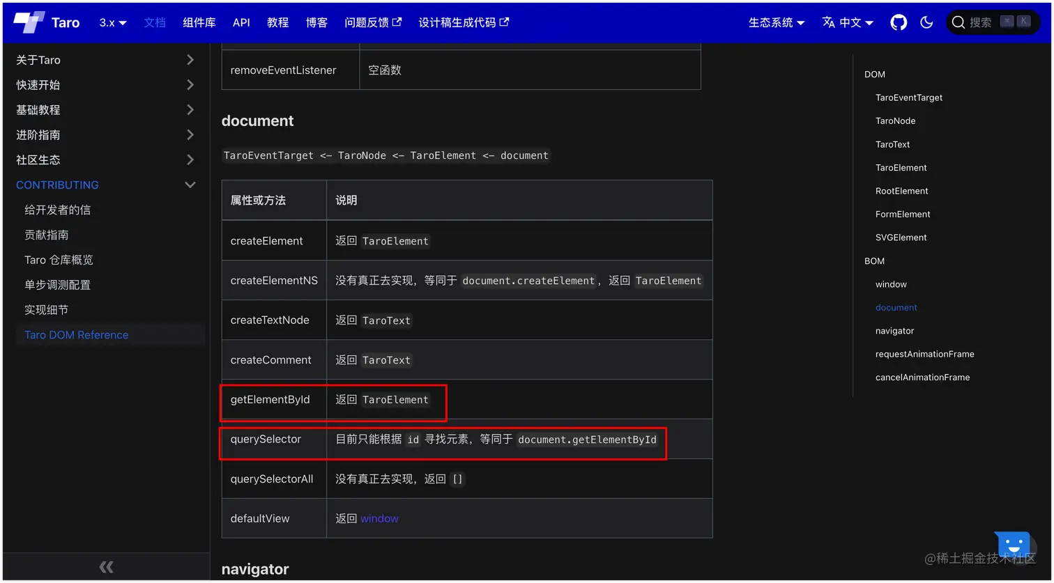
Task: Open 实现细节 sidebar page
Action: point(46,310)
